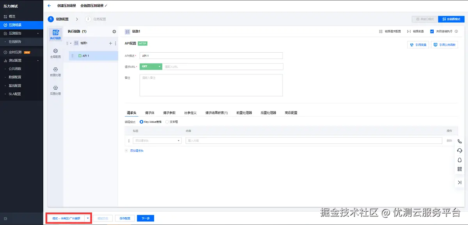Screen dimensions: 468x225
Task: Open the 添加请求头 key dropdown in the table
Action: tap(157, 140)
